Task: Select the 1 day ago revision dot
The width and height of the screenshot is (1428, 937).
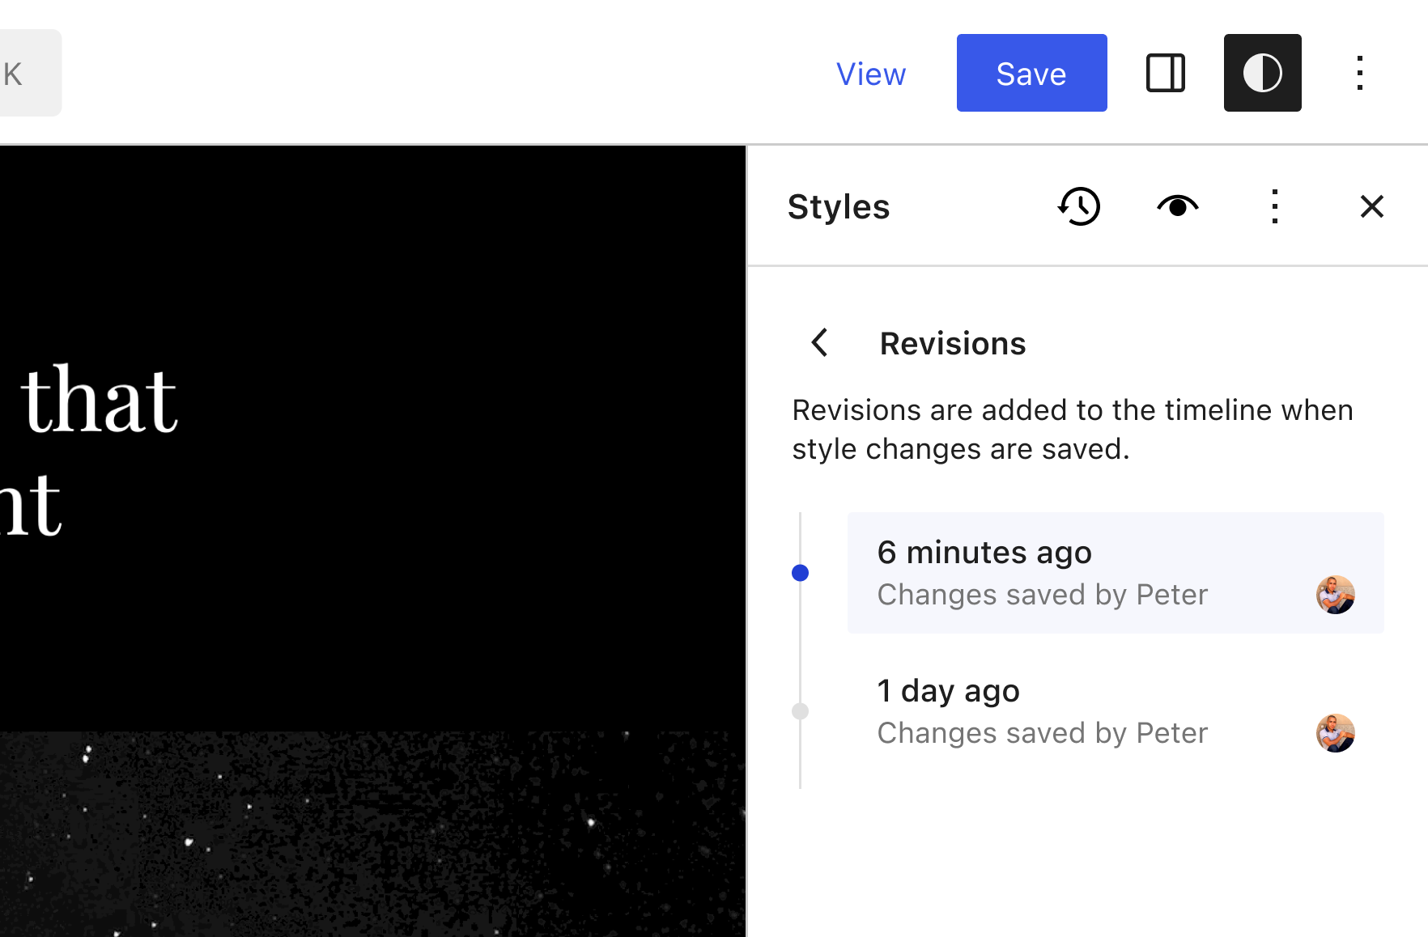Action: [x=801, y=710]
